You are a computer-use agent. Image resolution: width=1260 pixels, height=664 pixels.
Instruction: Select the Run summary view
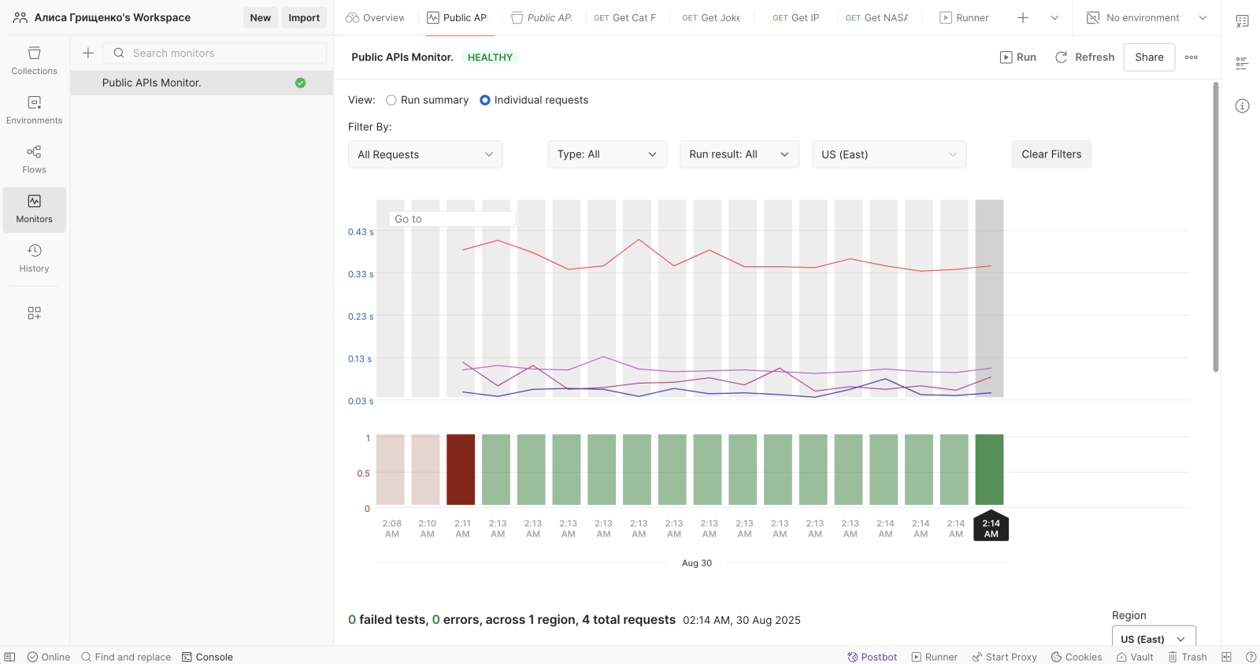(x=427, y=100)
